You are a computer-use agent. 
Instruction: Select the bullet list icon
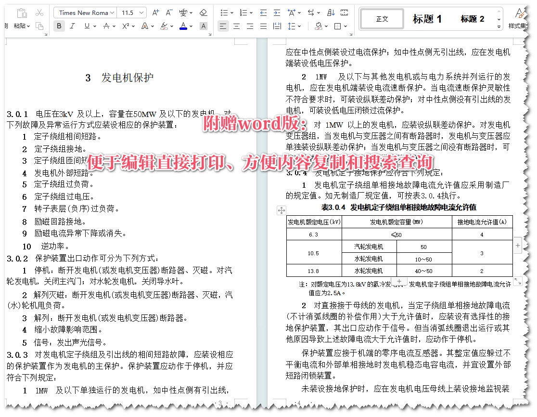(x=223, y=12)
